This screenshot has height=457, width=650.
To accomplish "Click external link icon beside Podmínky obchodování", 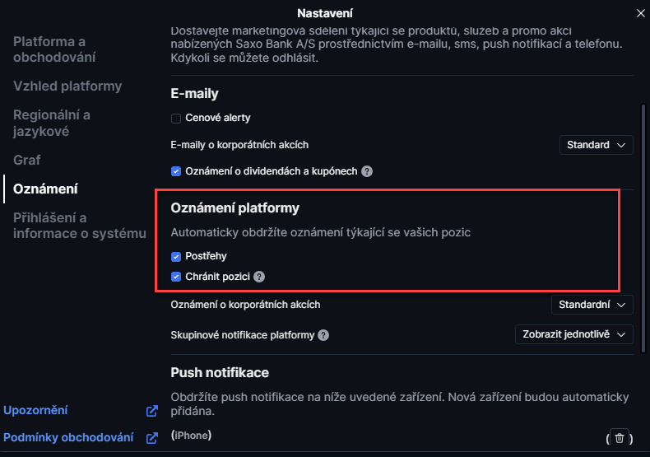I will [x=151, y=438].
